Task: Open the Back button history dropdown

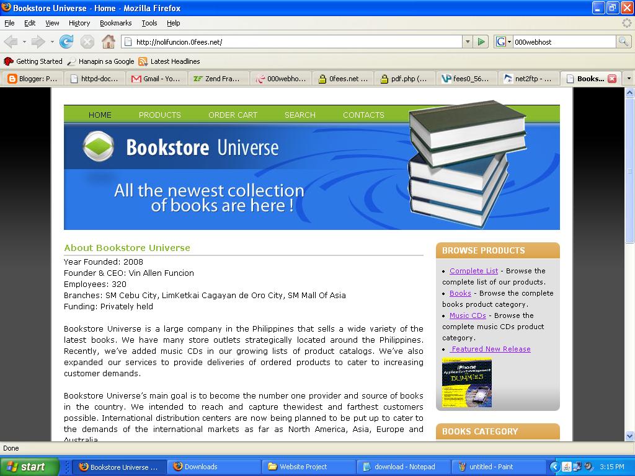Action: click(x=24, y=42)
